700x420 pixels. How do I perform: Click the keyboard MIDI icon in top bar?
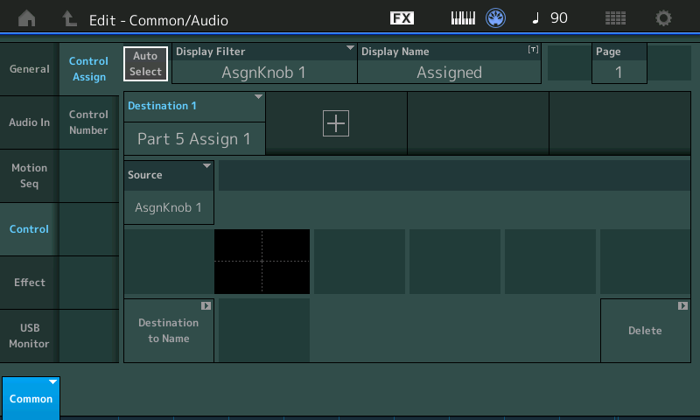pyautogui.click(x=463, y=18)
